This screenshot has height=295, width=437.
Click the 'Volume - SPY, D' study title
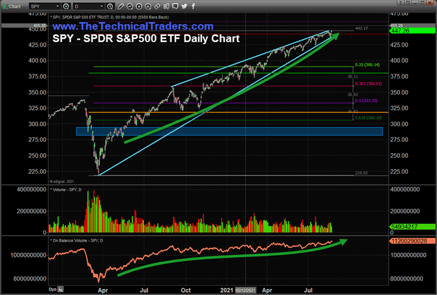point(66,190)
